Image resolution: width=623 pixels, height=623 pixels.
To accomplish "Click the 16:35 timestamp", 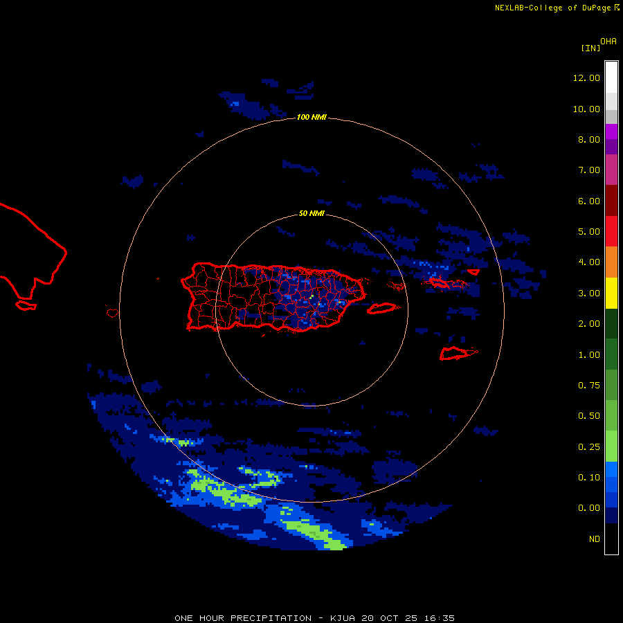I will tap(440, 618).
